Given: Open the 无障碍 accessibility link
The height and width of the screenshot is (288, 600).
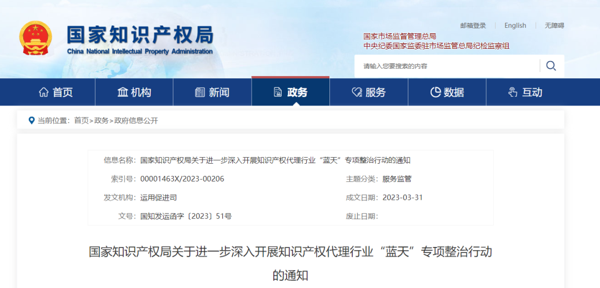Looking at the screenshot, I should 554,26.
